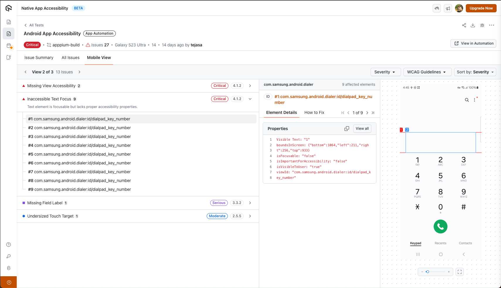The image size is (501, 288).
Task: Expand the Missing Field Label issue
Action: (250, 203)
